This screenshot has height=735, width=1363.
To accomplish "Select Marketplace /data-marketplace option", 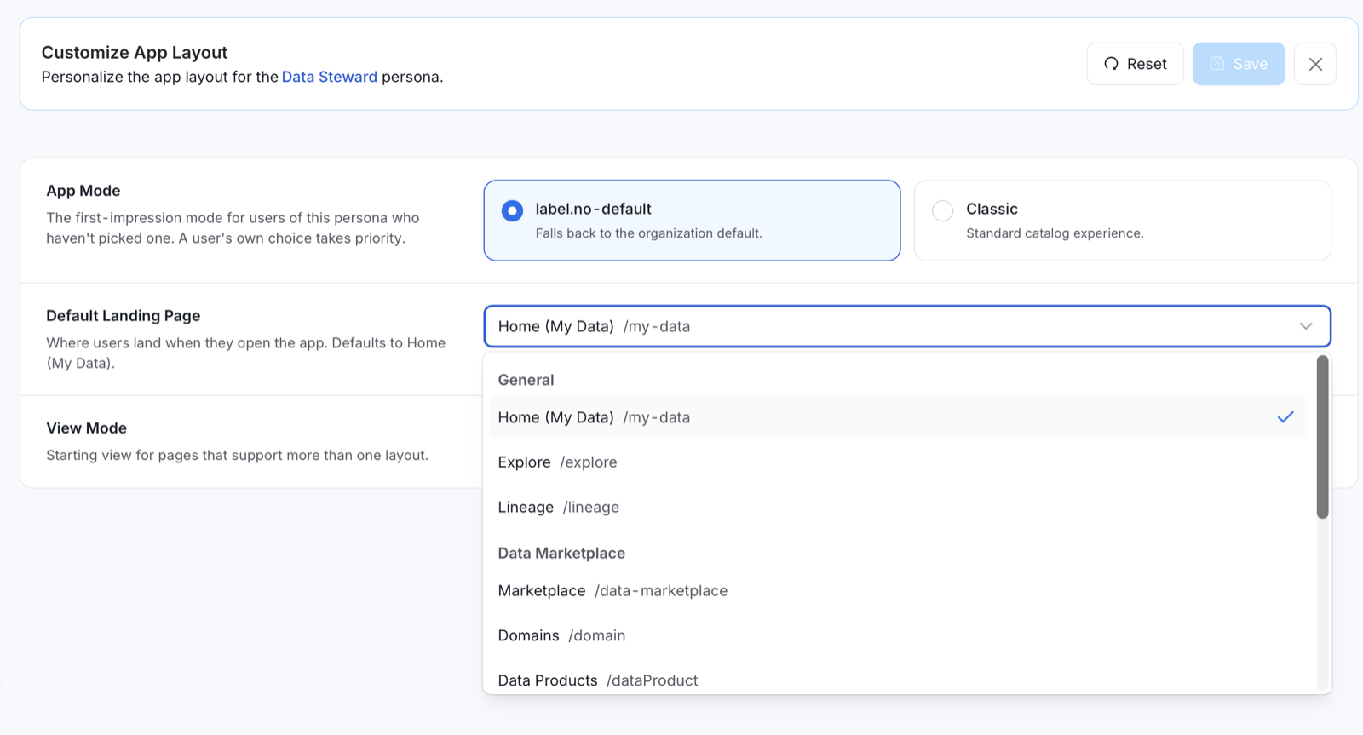I will coord(898,591).
